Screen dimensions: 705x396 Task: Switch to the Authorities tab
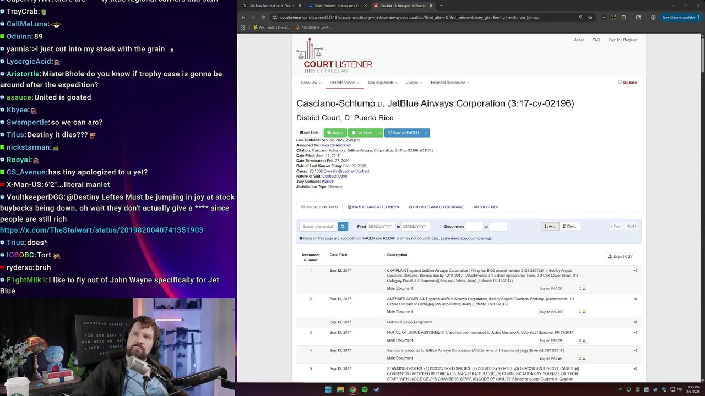pyautogui.click(x=486, y=207)
